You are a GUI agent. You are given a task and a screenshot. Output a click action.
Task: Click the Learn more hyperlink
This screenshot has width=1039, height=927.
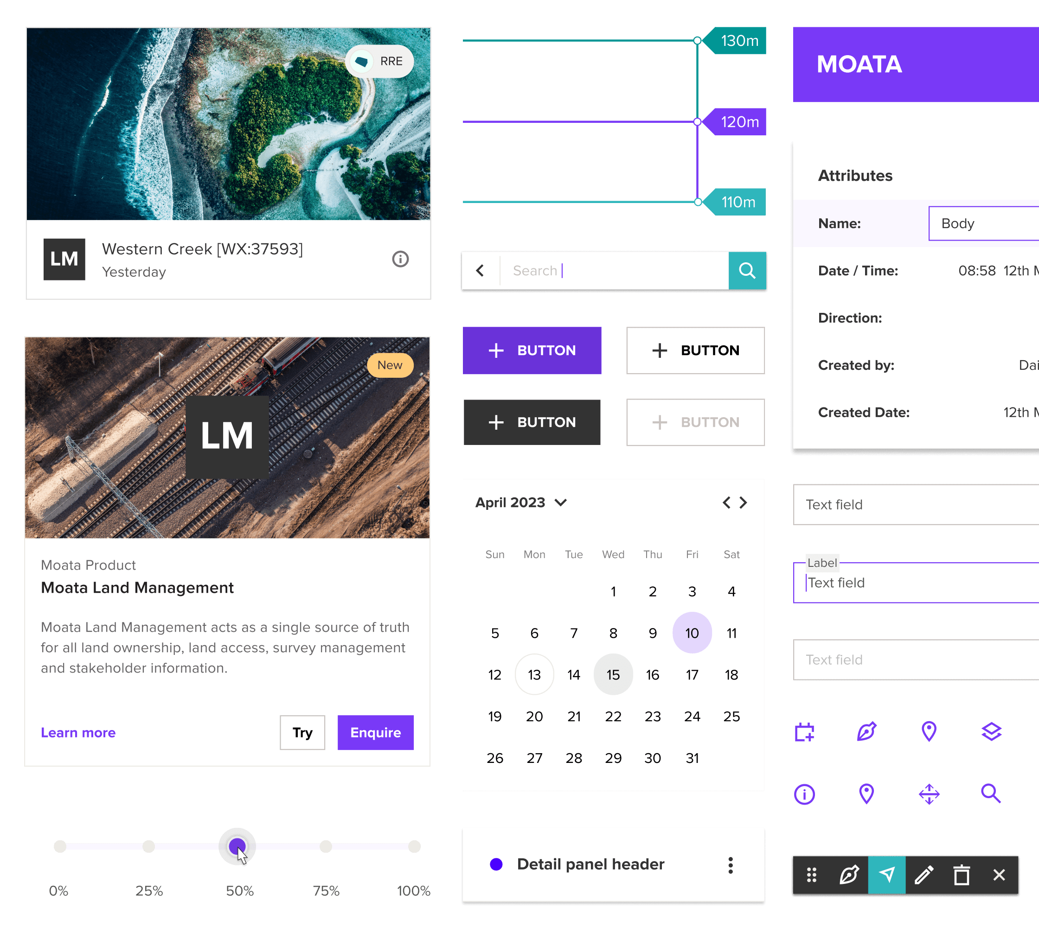79,733
